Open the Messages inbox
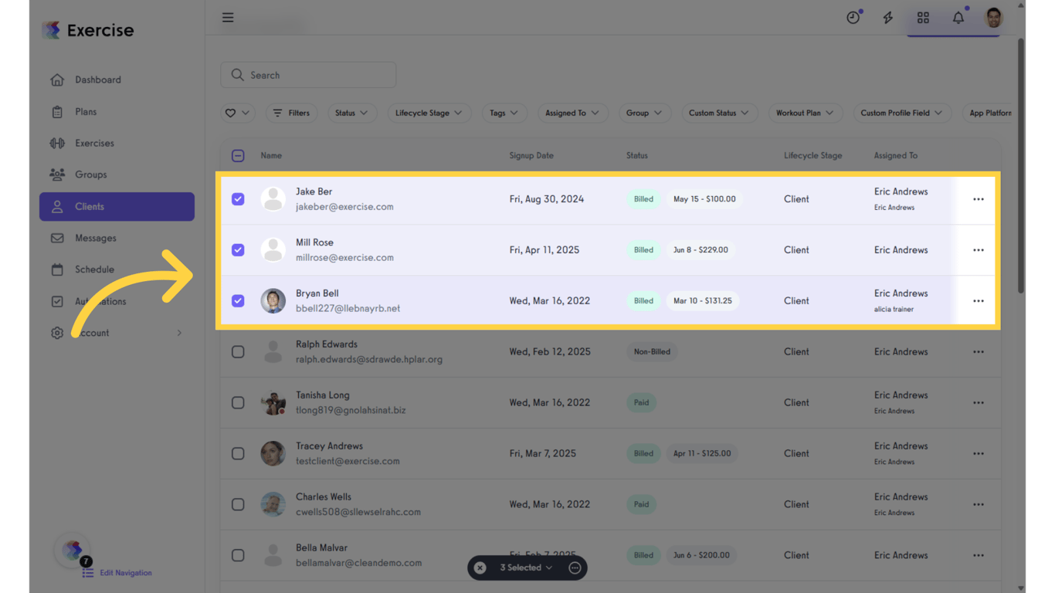The width and height of the screenshot is (1055, 593). coord(96,238)
